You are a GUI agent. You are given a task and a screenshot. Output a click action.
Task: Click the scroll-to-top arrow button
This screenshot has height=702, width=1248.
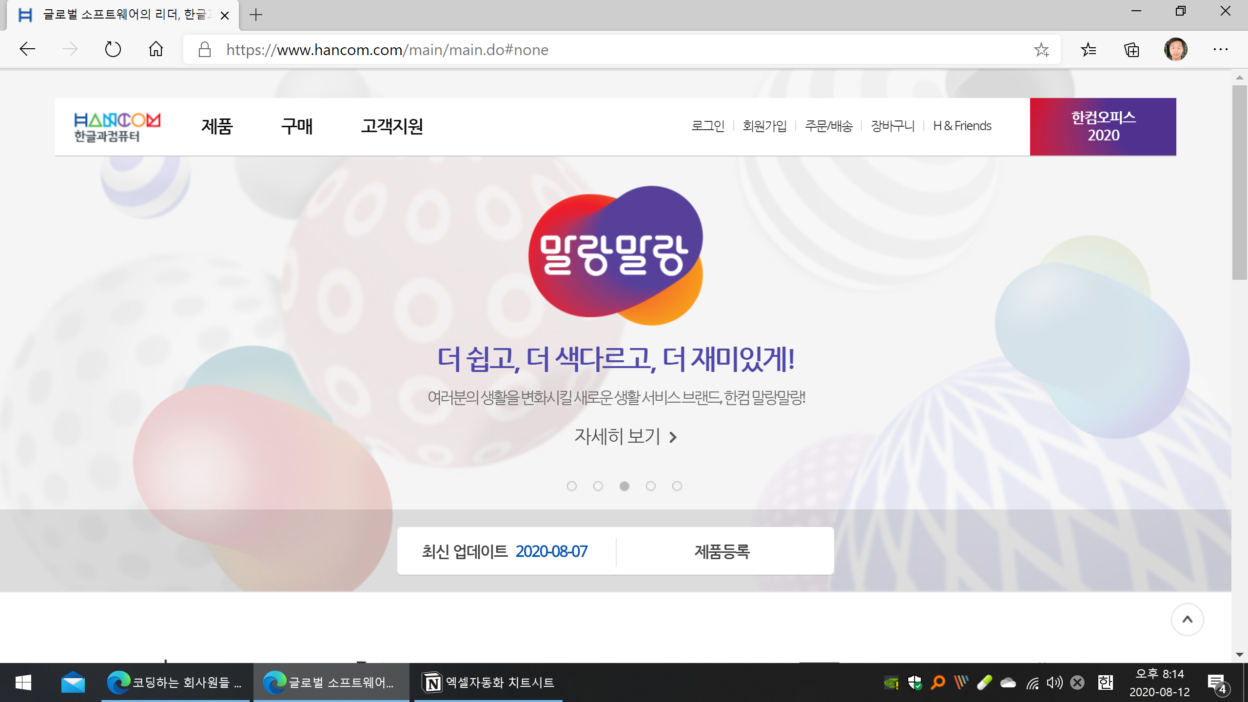pyautogui.click(x=1187, y=620)
